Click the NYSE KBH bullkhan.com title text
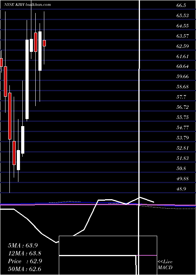Screen dimensions: 196x275 click(27, 5)
